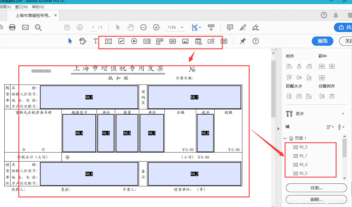Screen dimensions: 352x207
Task: Select the fill_7 field under 单价
Action: coord(152,133)
